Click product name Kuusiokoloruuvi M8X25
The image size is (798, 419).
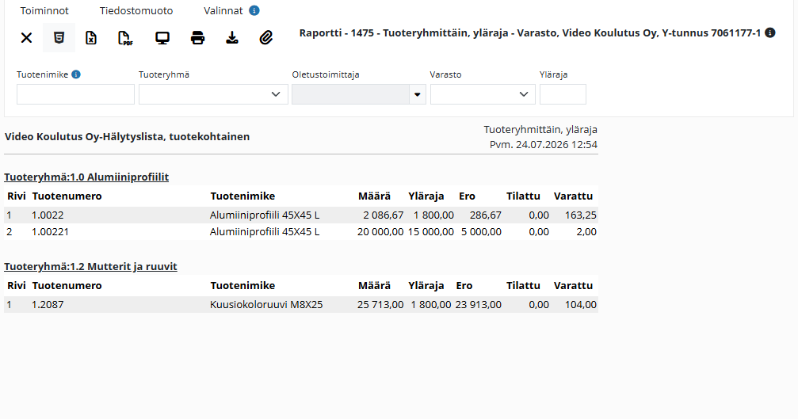[266, 305]
